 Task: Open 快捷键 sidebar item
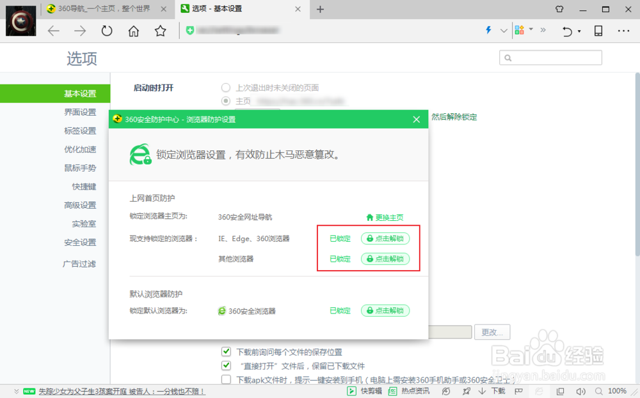pyautogui.click(x=84, y=187)
